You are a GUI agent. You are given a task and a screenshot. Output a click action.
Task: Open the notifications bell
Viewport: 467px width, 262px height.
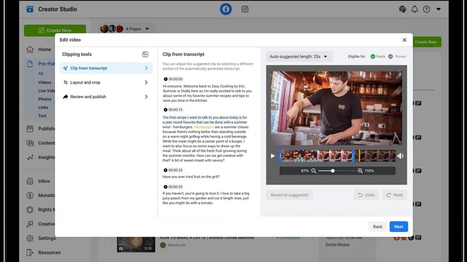pos(415,9)
